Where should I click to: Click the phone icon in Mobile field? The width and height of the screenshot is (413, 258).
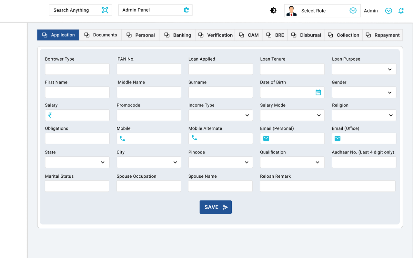pos(122,138)
